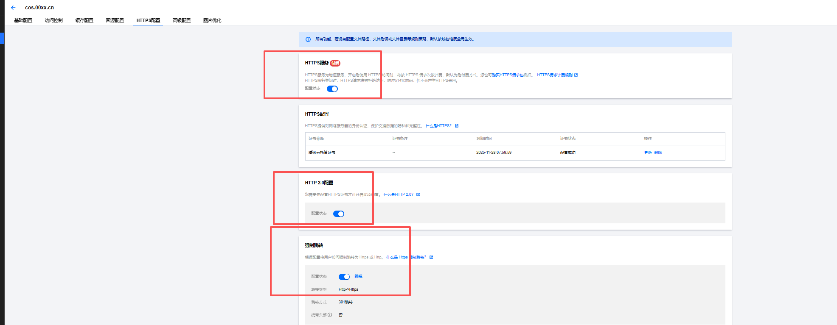The image size is (837, 325).
Task: Click the 配置成功 certificate status cell
Action: pos(568,153)
